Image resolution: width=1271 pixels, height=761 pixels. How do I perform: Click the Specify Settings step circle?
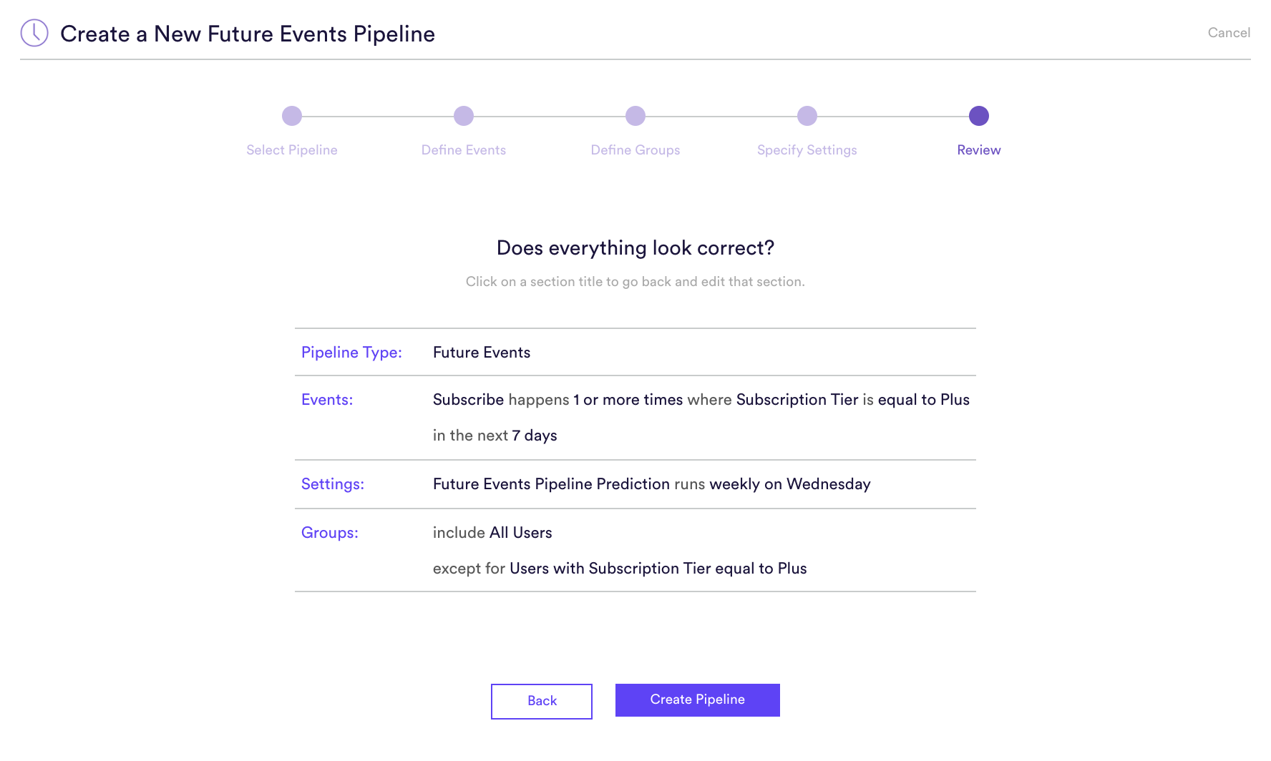[807, 116]
